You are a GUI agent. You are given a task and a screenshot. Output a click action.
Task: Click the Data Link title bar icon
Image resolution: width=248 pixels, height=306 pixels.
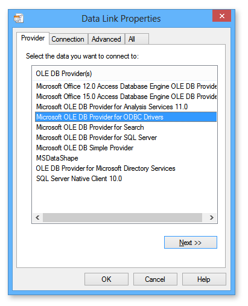click(x=19, y=18)
